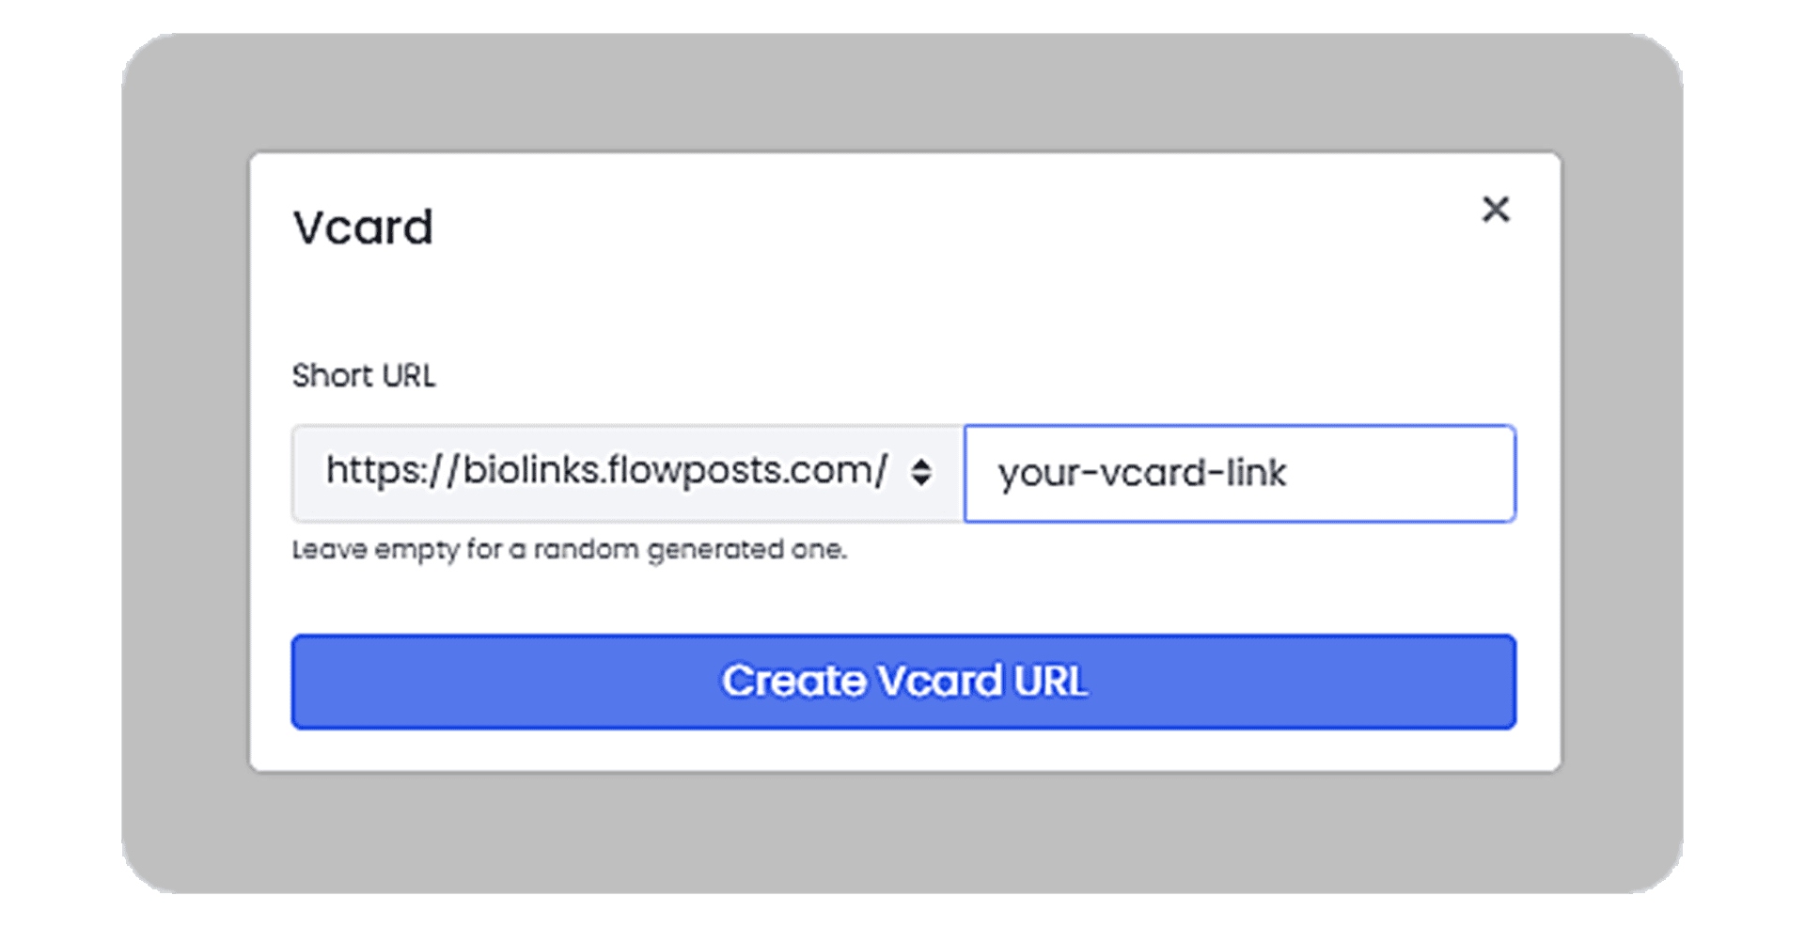Click the X icon at dialog top right
The height and width of the screenshot is (927, 1805).
(x=1496, y=209)
